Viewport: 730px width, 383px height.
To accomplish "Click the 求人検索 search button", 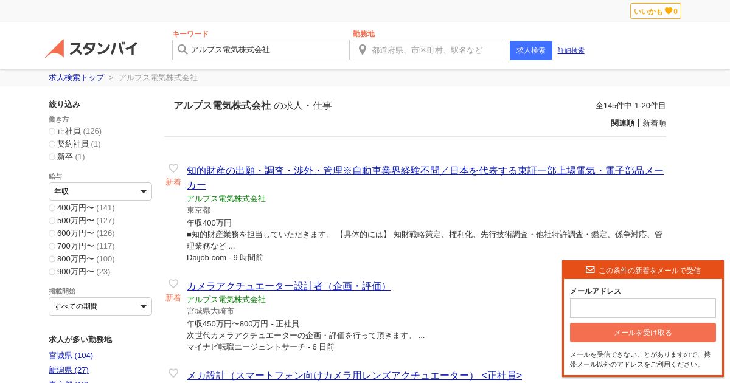I will [x=531, y=50].
